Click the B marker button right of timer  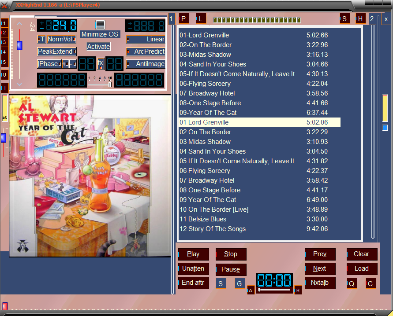[298, 290]
